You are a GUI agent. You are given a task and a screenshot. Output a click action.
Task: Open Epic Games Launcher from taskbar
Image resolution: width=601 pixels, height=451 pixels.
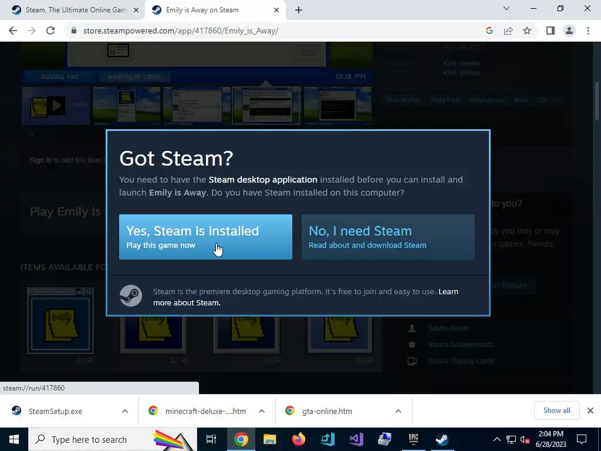click(413, 439)
